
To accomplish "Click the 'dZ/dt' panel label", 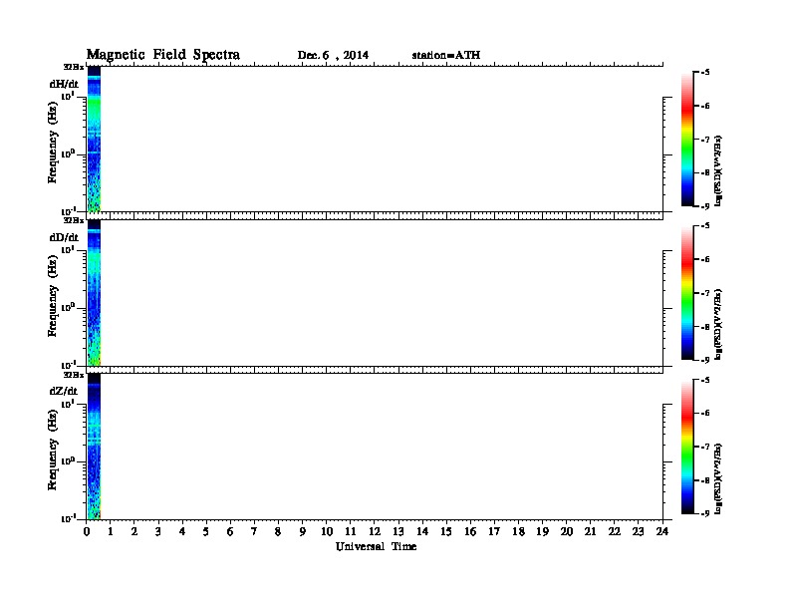I will pyautogui.click(x=64, y=391).
